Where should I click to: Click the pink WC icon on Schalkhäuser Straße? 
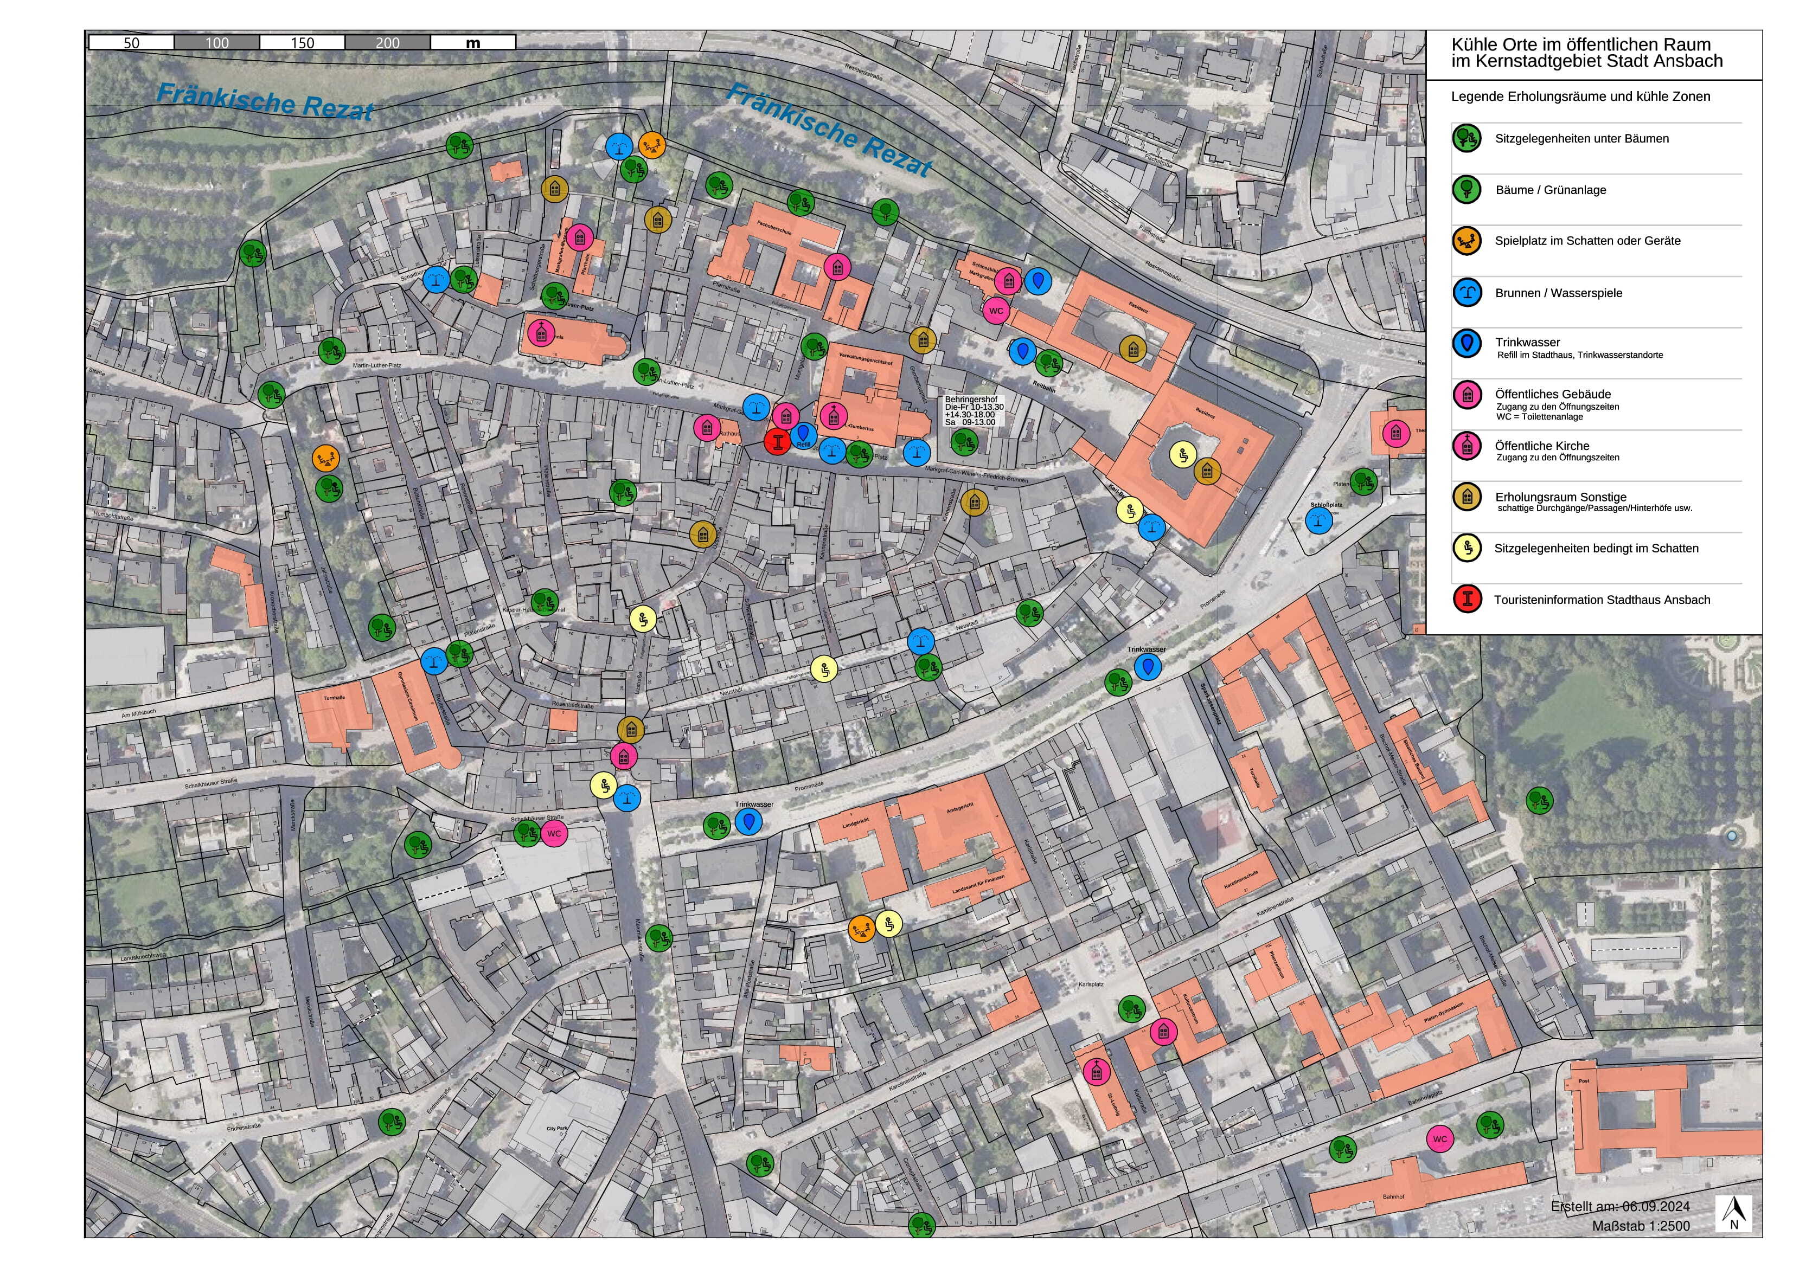pos(554,833)
